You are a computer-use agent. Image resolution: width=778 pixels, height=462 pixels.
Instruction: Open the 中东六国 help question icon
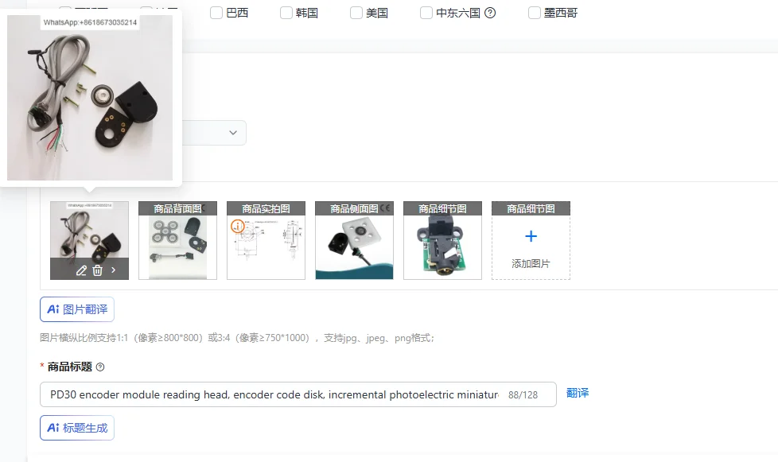coord(490,13)
